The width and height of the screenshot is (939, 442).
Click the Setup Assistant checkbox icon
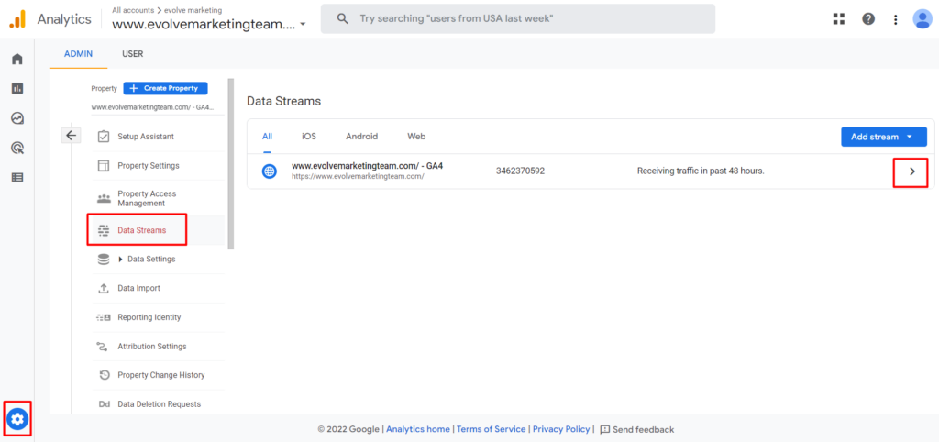tap(103, 137)
